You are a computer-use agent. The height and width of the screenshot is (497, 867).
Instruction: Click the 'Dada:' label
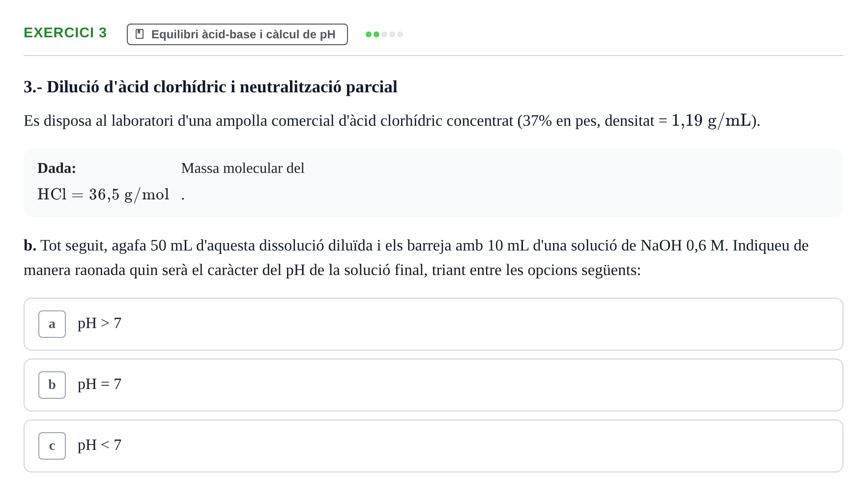point(57,168)
